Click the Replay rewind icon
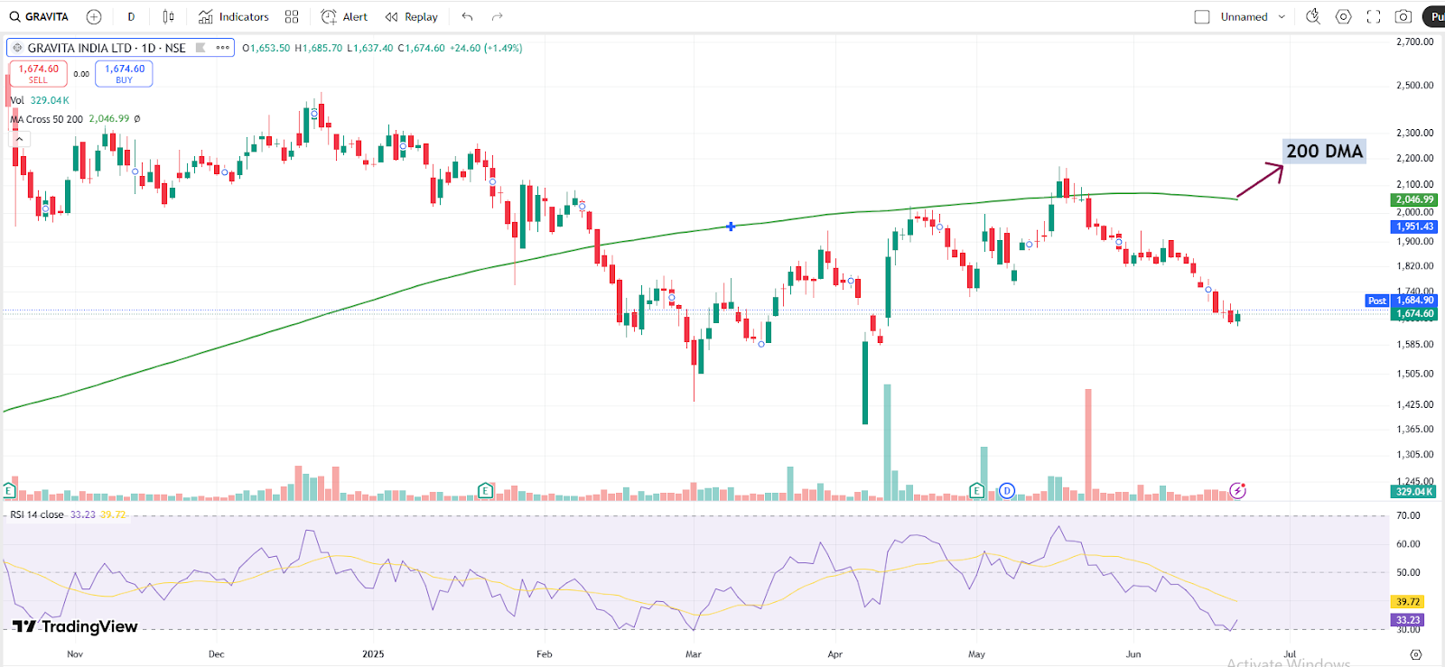 point(391,16)
